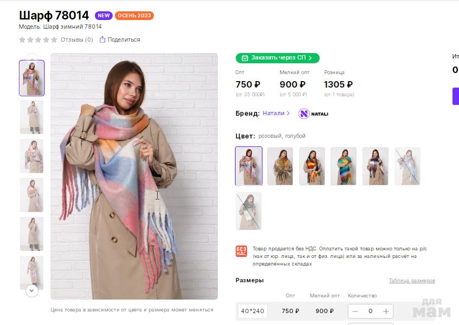The height and width of the screenshot is (325, 459).
Task: Select the teal multicolor scarf color swatch
Action: [x=344, y=166]
